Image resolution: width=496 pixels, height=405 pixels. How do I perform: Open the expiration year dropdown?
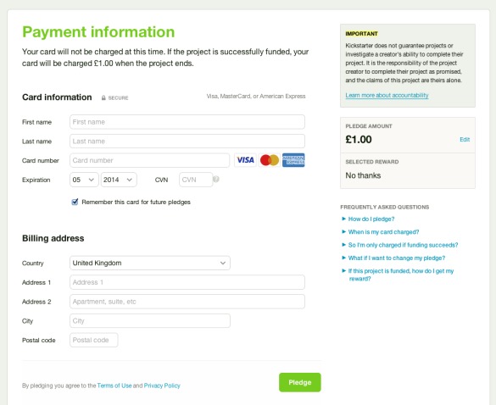pos(119,180)
